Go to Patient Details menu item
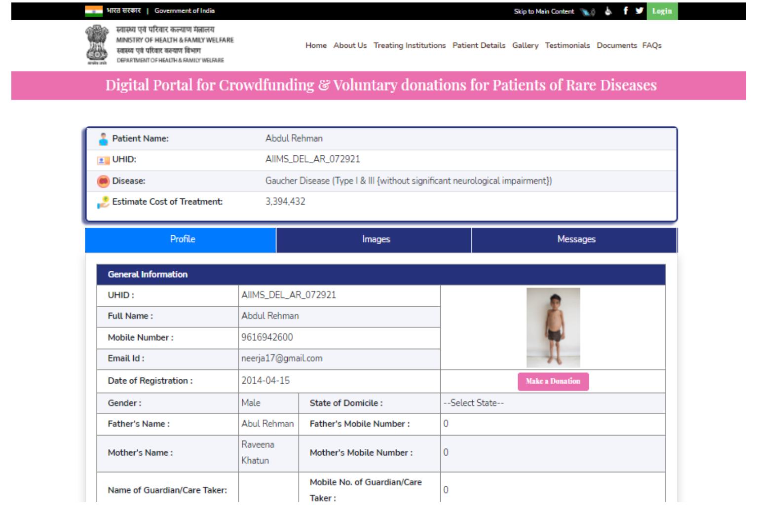The width and height of the screenshot is (758, 505). tap(479, 45)
